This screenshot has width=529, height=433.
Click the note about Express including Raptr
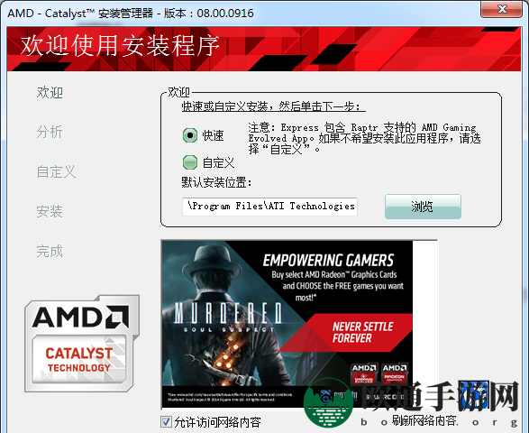click(364, 138)
